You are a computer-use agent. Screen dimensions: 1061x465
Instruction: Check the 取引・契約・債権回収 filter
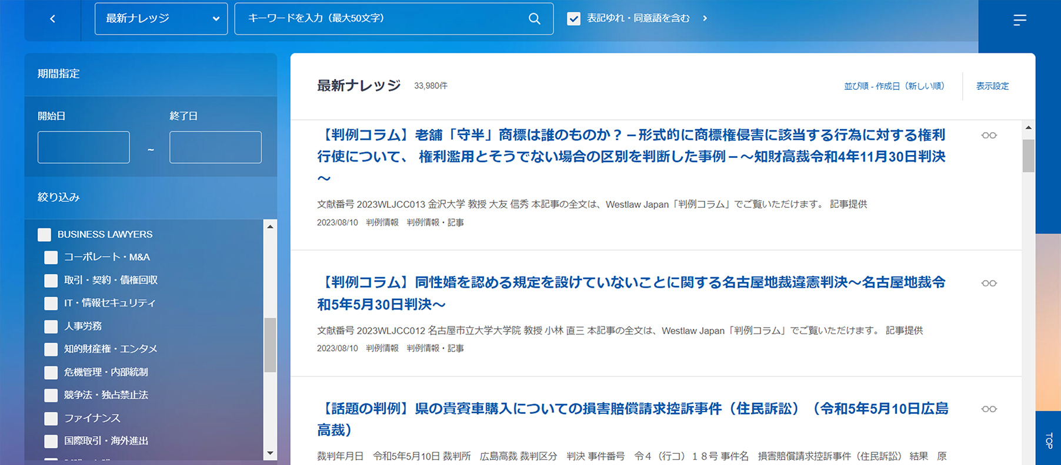[51, 281]
